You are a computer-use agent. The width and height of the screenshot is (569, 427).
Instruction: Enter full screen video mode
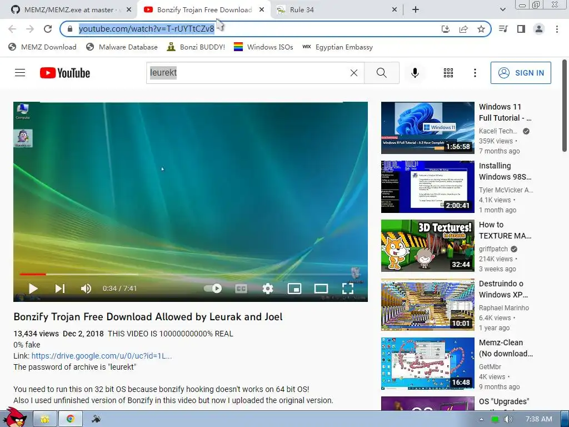pyautogui.click(x=348, y=289)
